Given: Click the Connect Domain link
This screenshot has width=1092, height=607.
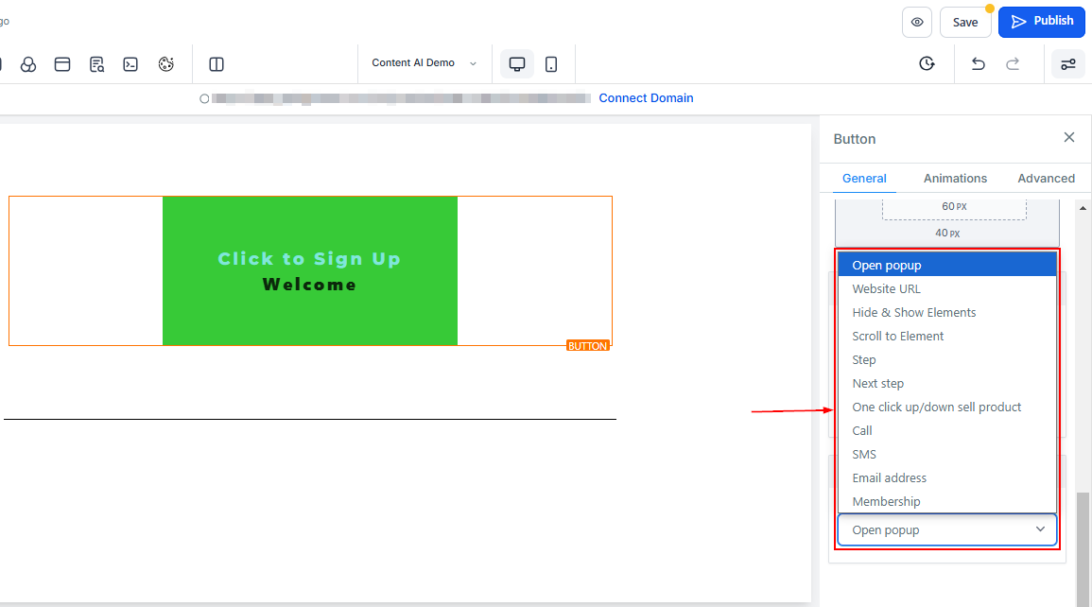Looking at the screenshot, I should click(x=646, y=98).
